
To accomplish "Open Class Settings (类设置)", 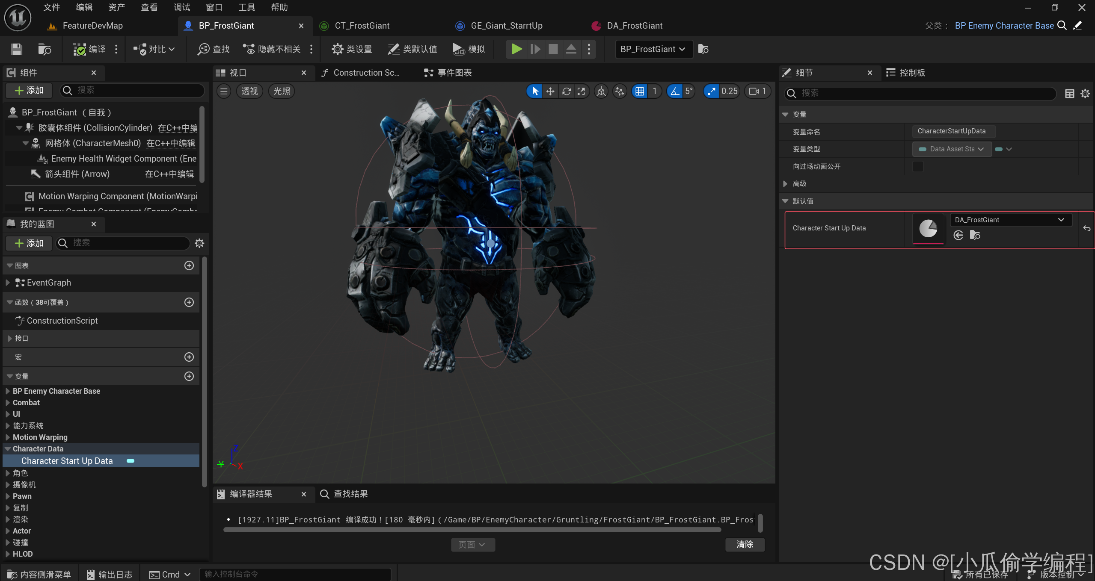I will tap(352, 49).
